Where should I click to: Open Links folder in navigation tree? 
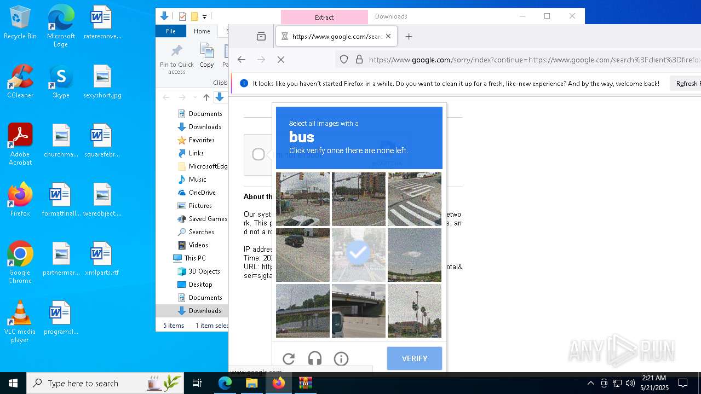point(196,153)
